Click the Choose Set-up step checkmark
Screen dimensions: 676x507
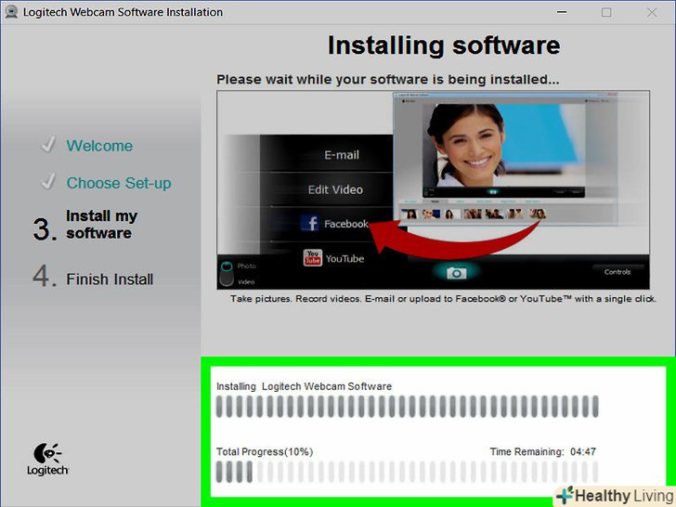coord(48,182)
